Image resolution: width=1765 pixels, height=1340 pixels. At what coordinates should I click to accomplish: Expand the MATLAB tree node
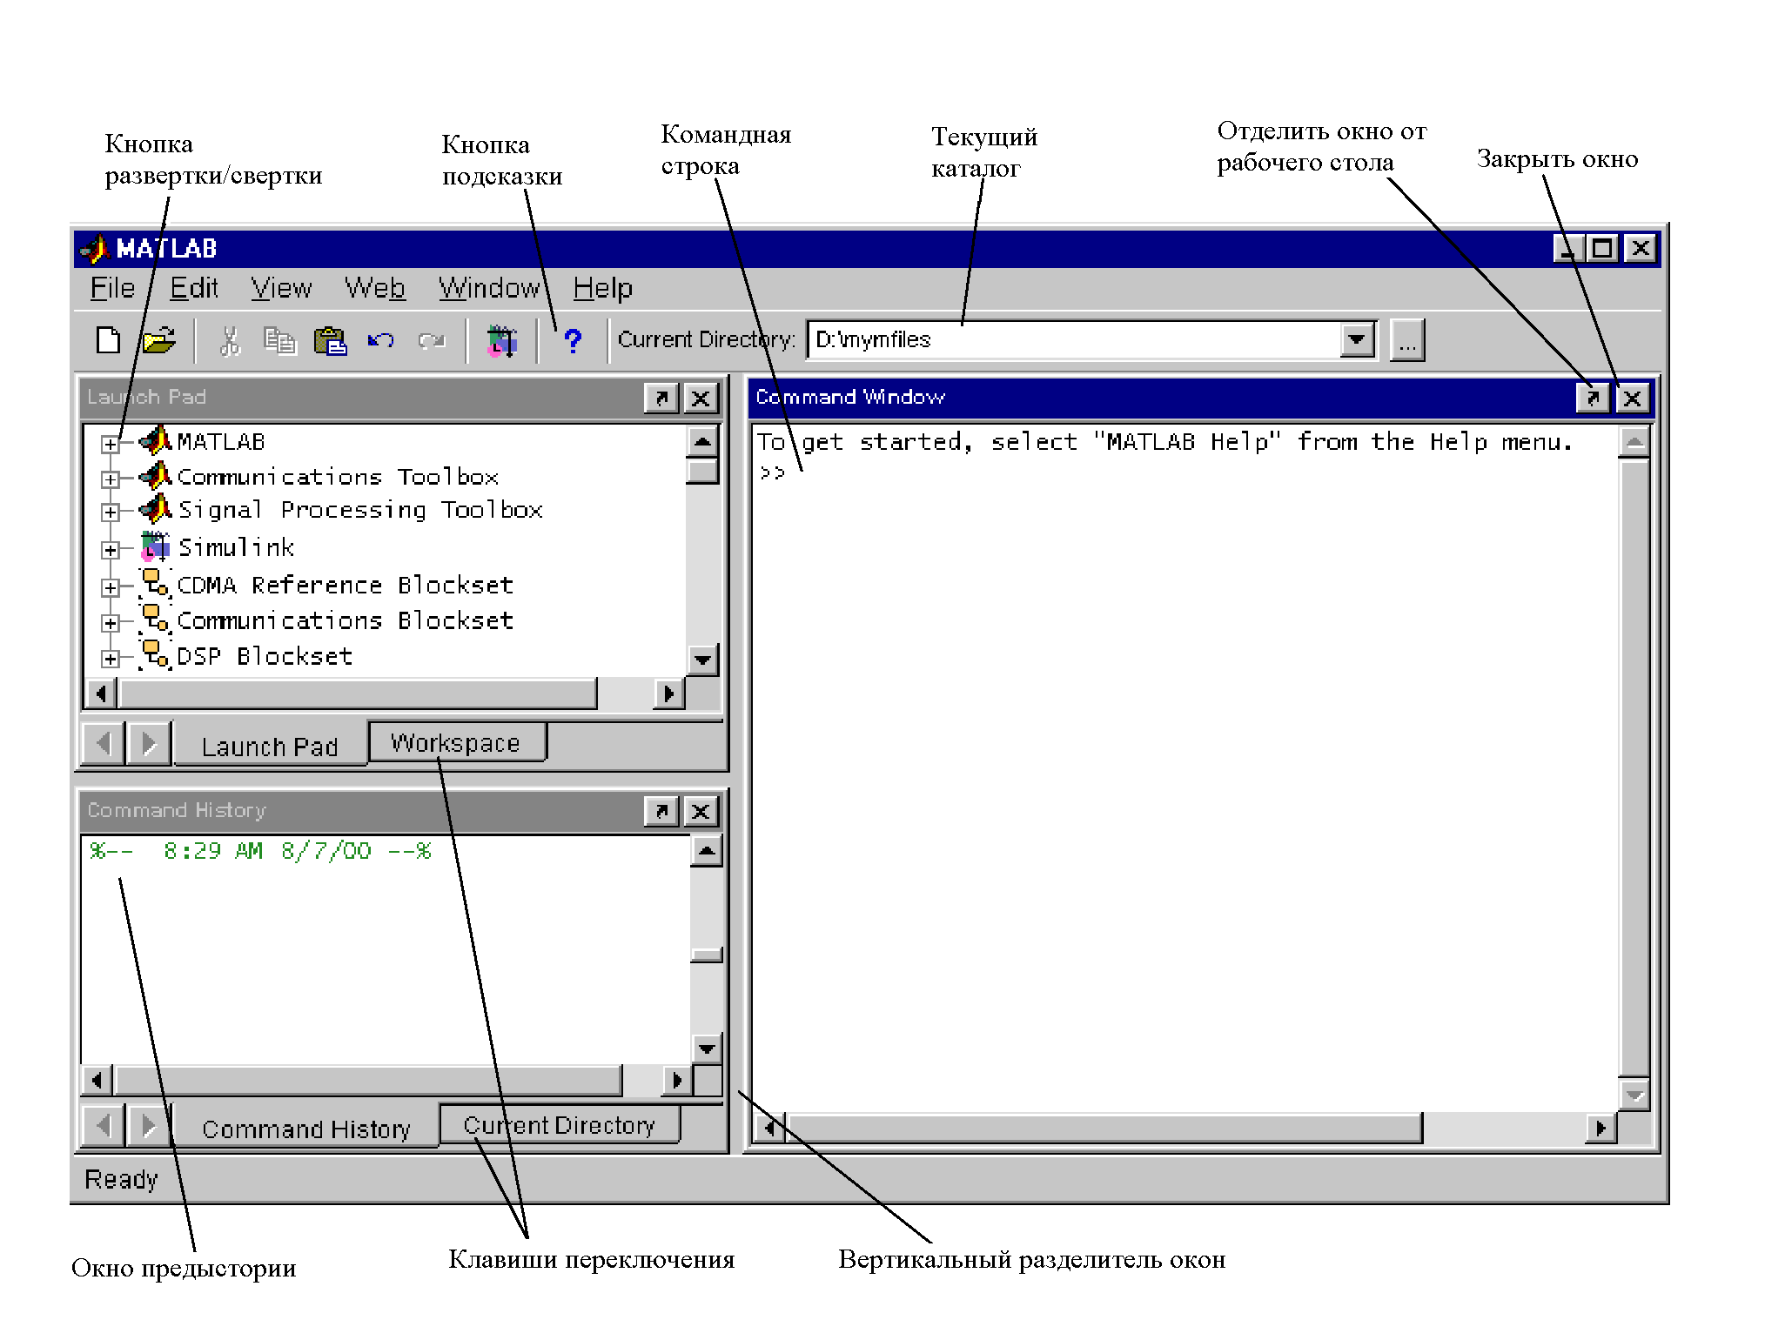point(110,445)
